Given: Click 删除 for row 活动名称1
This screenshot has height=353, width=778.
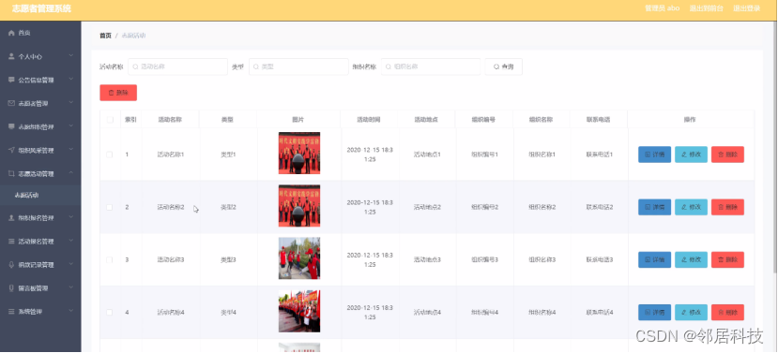Looking at the screenshot, I should [727, 154].
